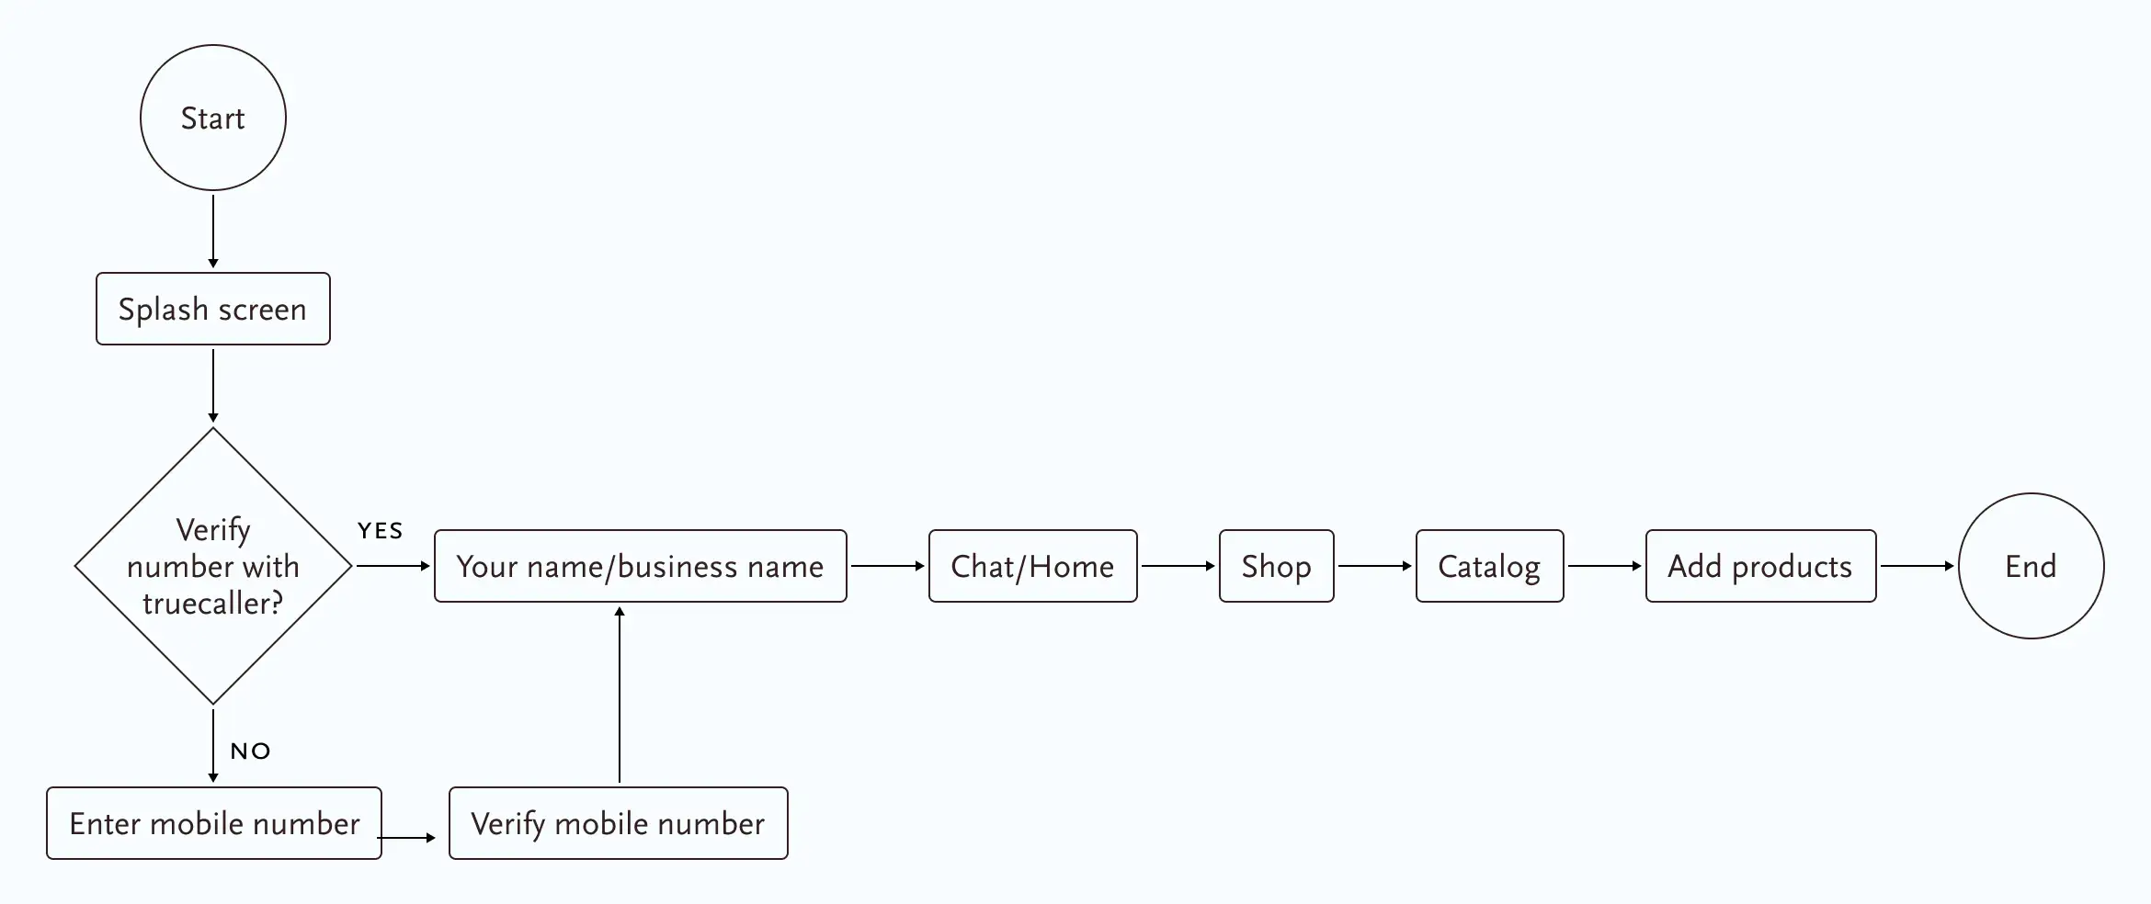2151x904 pixels.
Task: Click the arrow connecting Shop to Catalog
Action: [x=1374, y=566]
